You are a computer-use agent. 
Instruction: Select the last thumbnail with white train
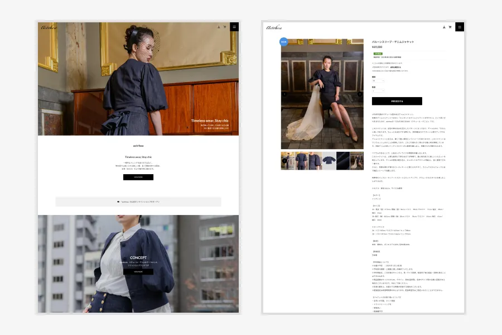tap(357, 161)
